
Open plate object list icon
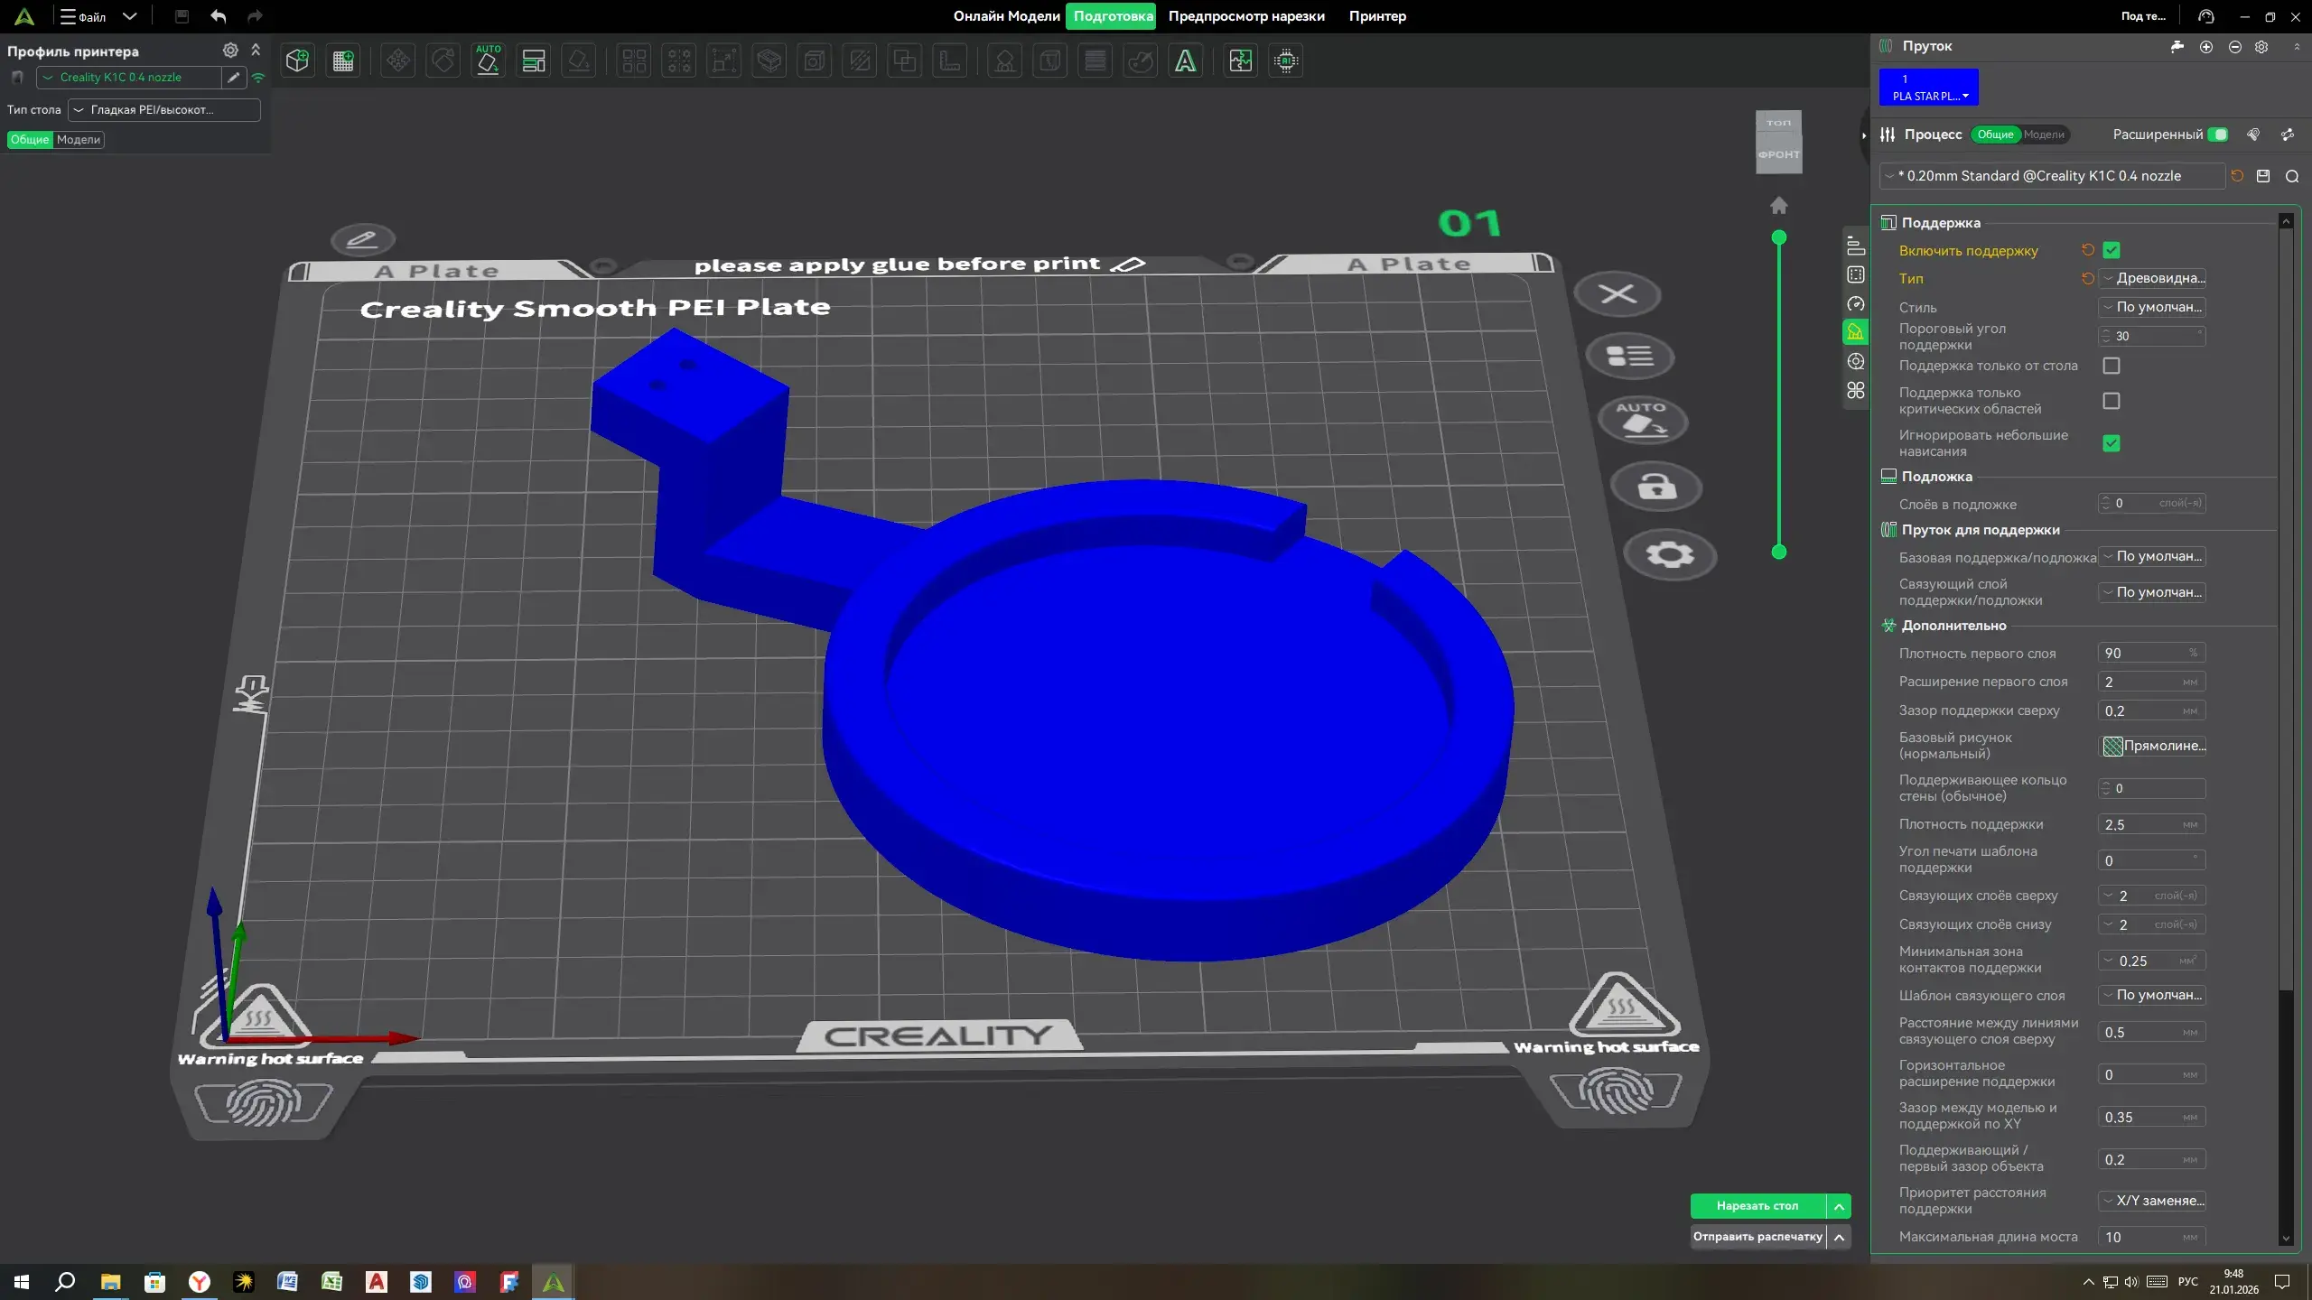click(x=1630, y=357)
